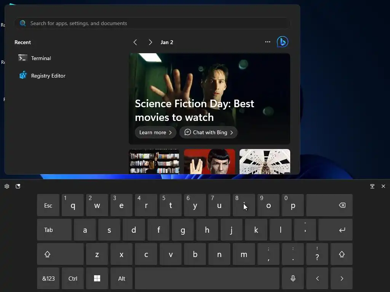Tap the m key
Viewport: 390px width, 292px height.
pyautogui.click(x=244, y=254)
